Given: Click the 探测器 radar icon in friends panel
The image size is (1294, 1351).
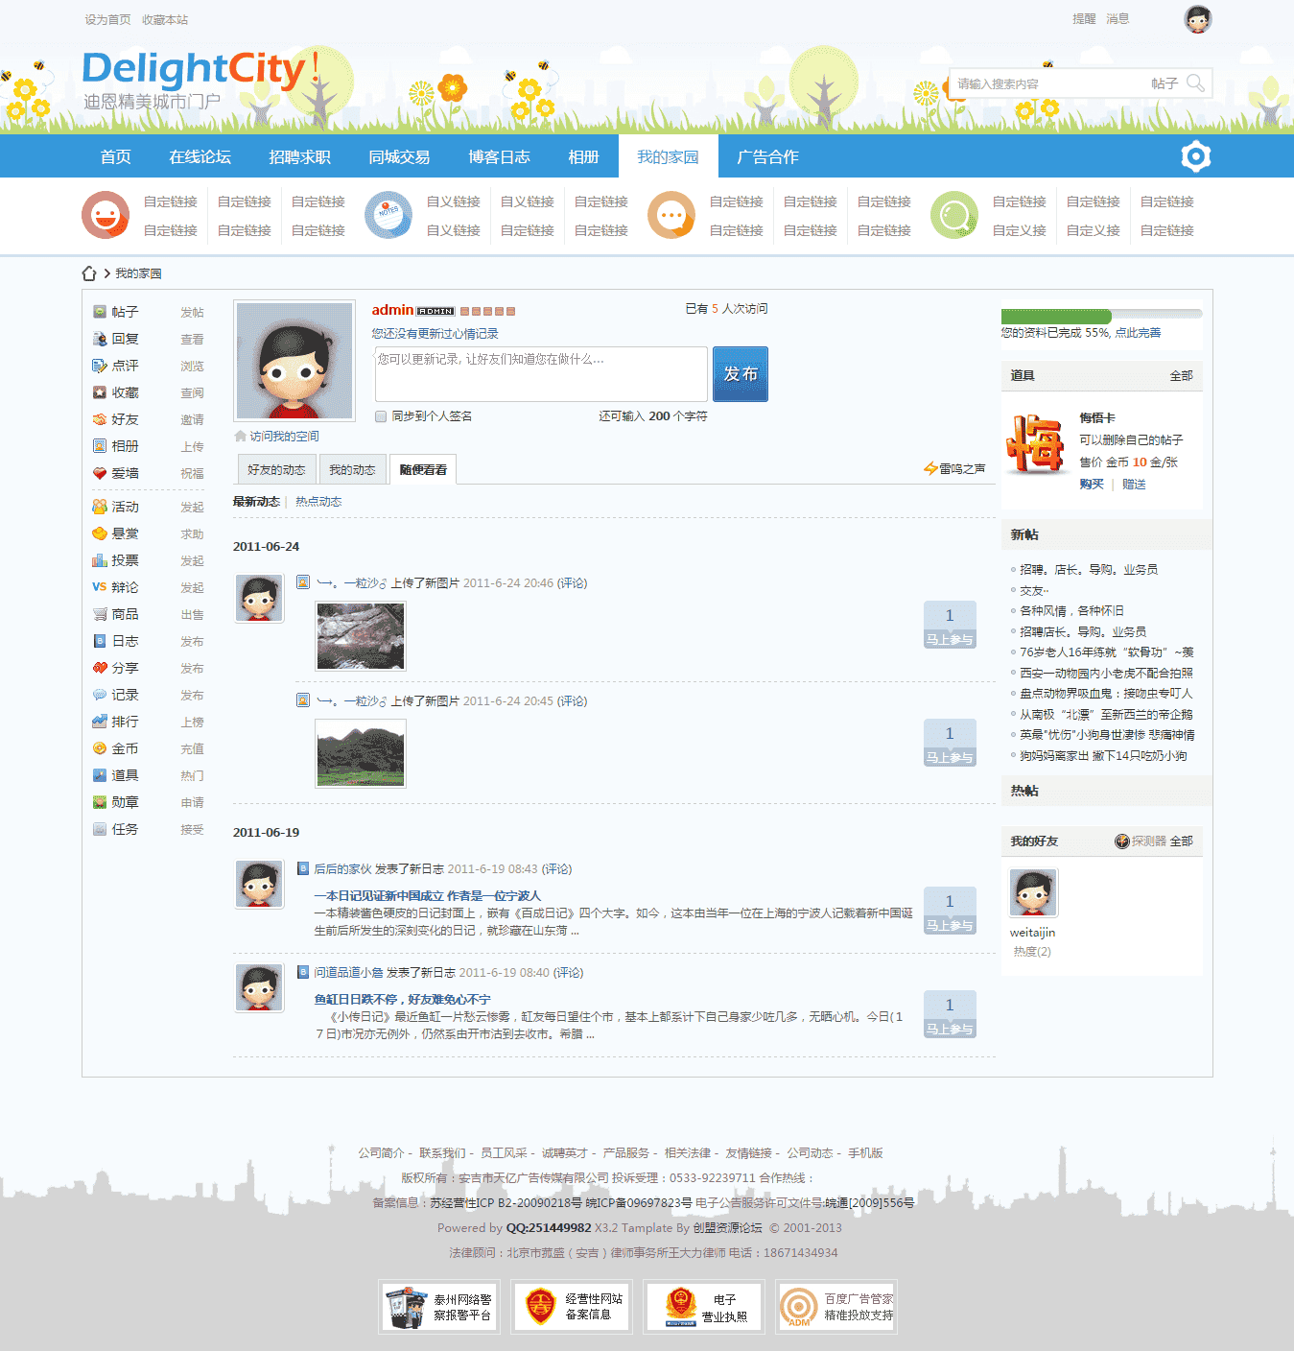Looking at the screenshot, I should (1122, 841).
